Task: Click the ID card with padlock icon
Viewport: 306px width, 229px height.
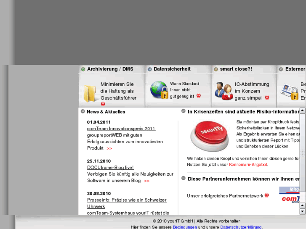Action: pos(290,92)
